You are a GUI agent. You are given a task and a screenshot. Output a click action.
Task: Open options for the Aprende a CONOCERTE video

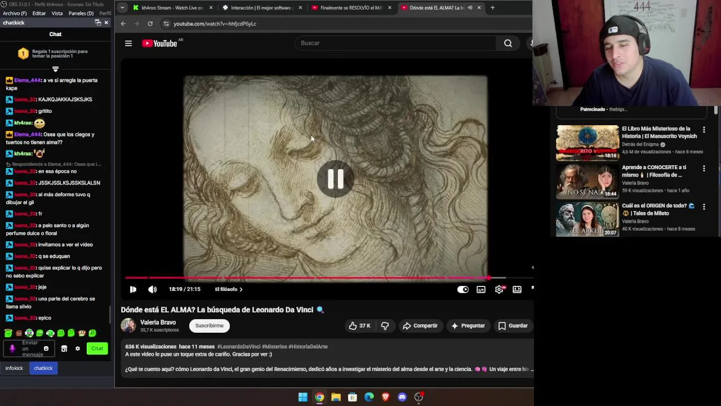pyautogui.click(x=704, y=168)
